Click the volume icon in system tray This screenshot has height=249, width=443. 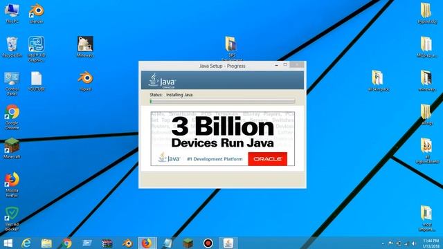click(414, 243)
